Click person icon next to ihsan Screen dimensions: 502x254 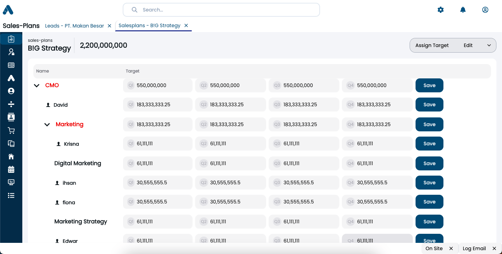coord(57,183)
